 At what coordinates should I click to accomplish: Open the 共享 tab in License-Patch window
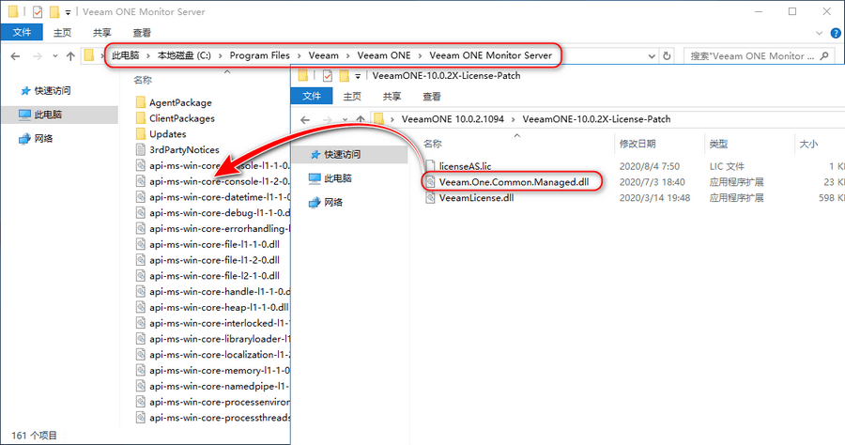click(x=392, y=97)
